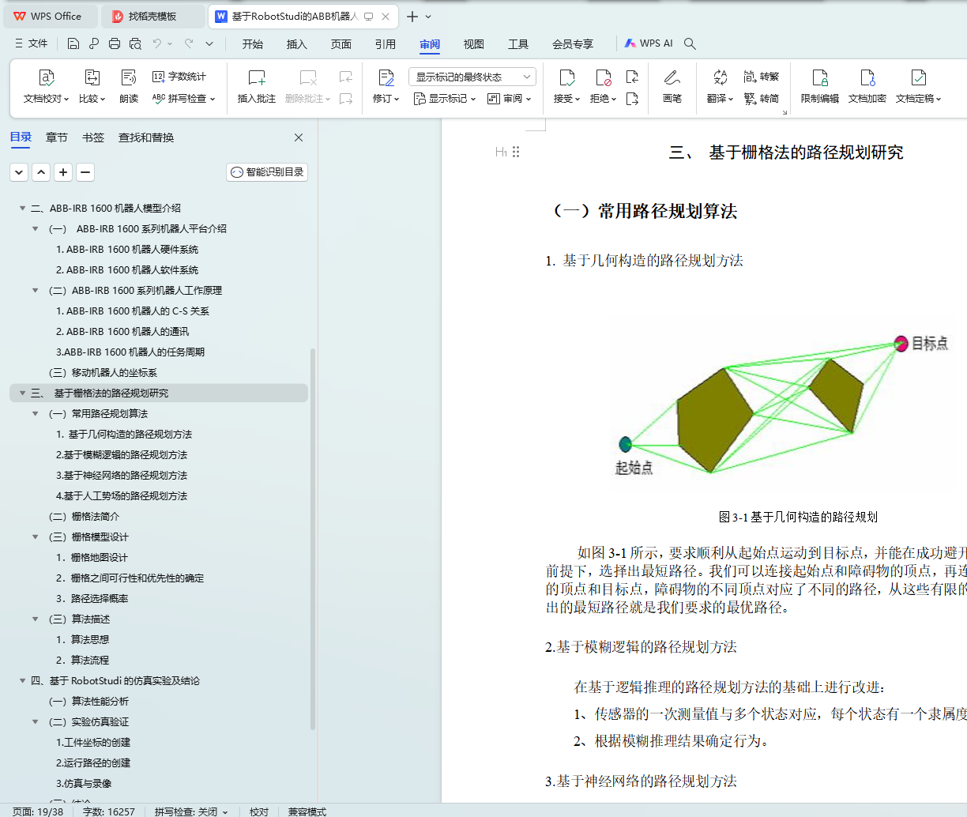Switch to the 引用 ribbon tab

(x=386, y=44)
